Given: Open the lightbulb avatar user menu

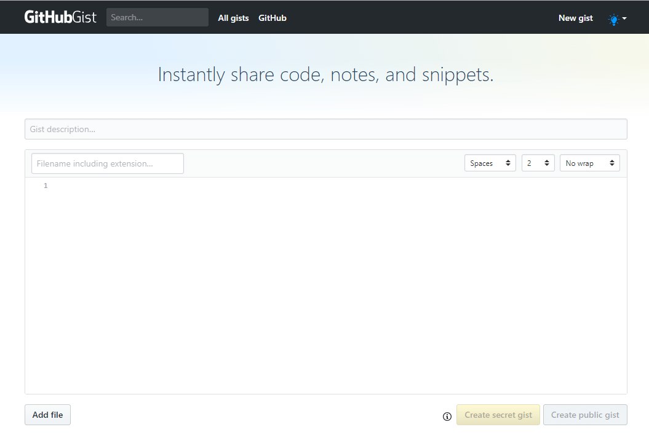Looking at the screenshot, I should coord(613,18).
